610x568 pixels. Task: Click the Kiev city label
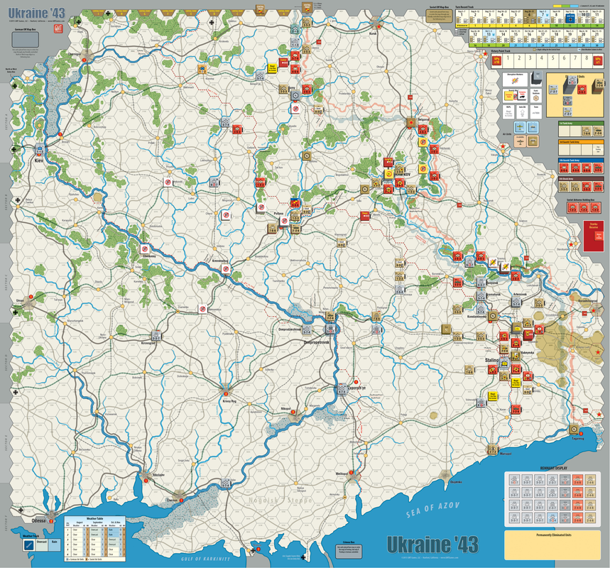pos(39,160)
